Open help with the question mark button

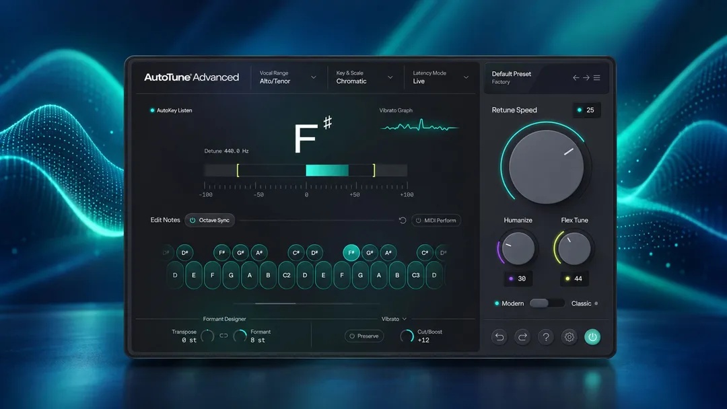pos(546,337)
